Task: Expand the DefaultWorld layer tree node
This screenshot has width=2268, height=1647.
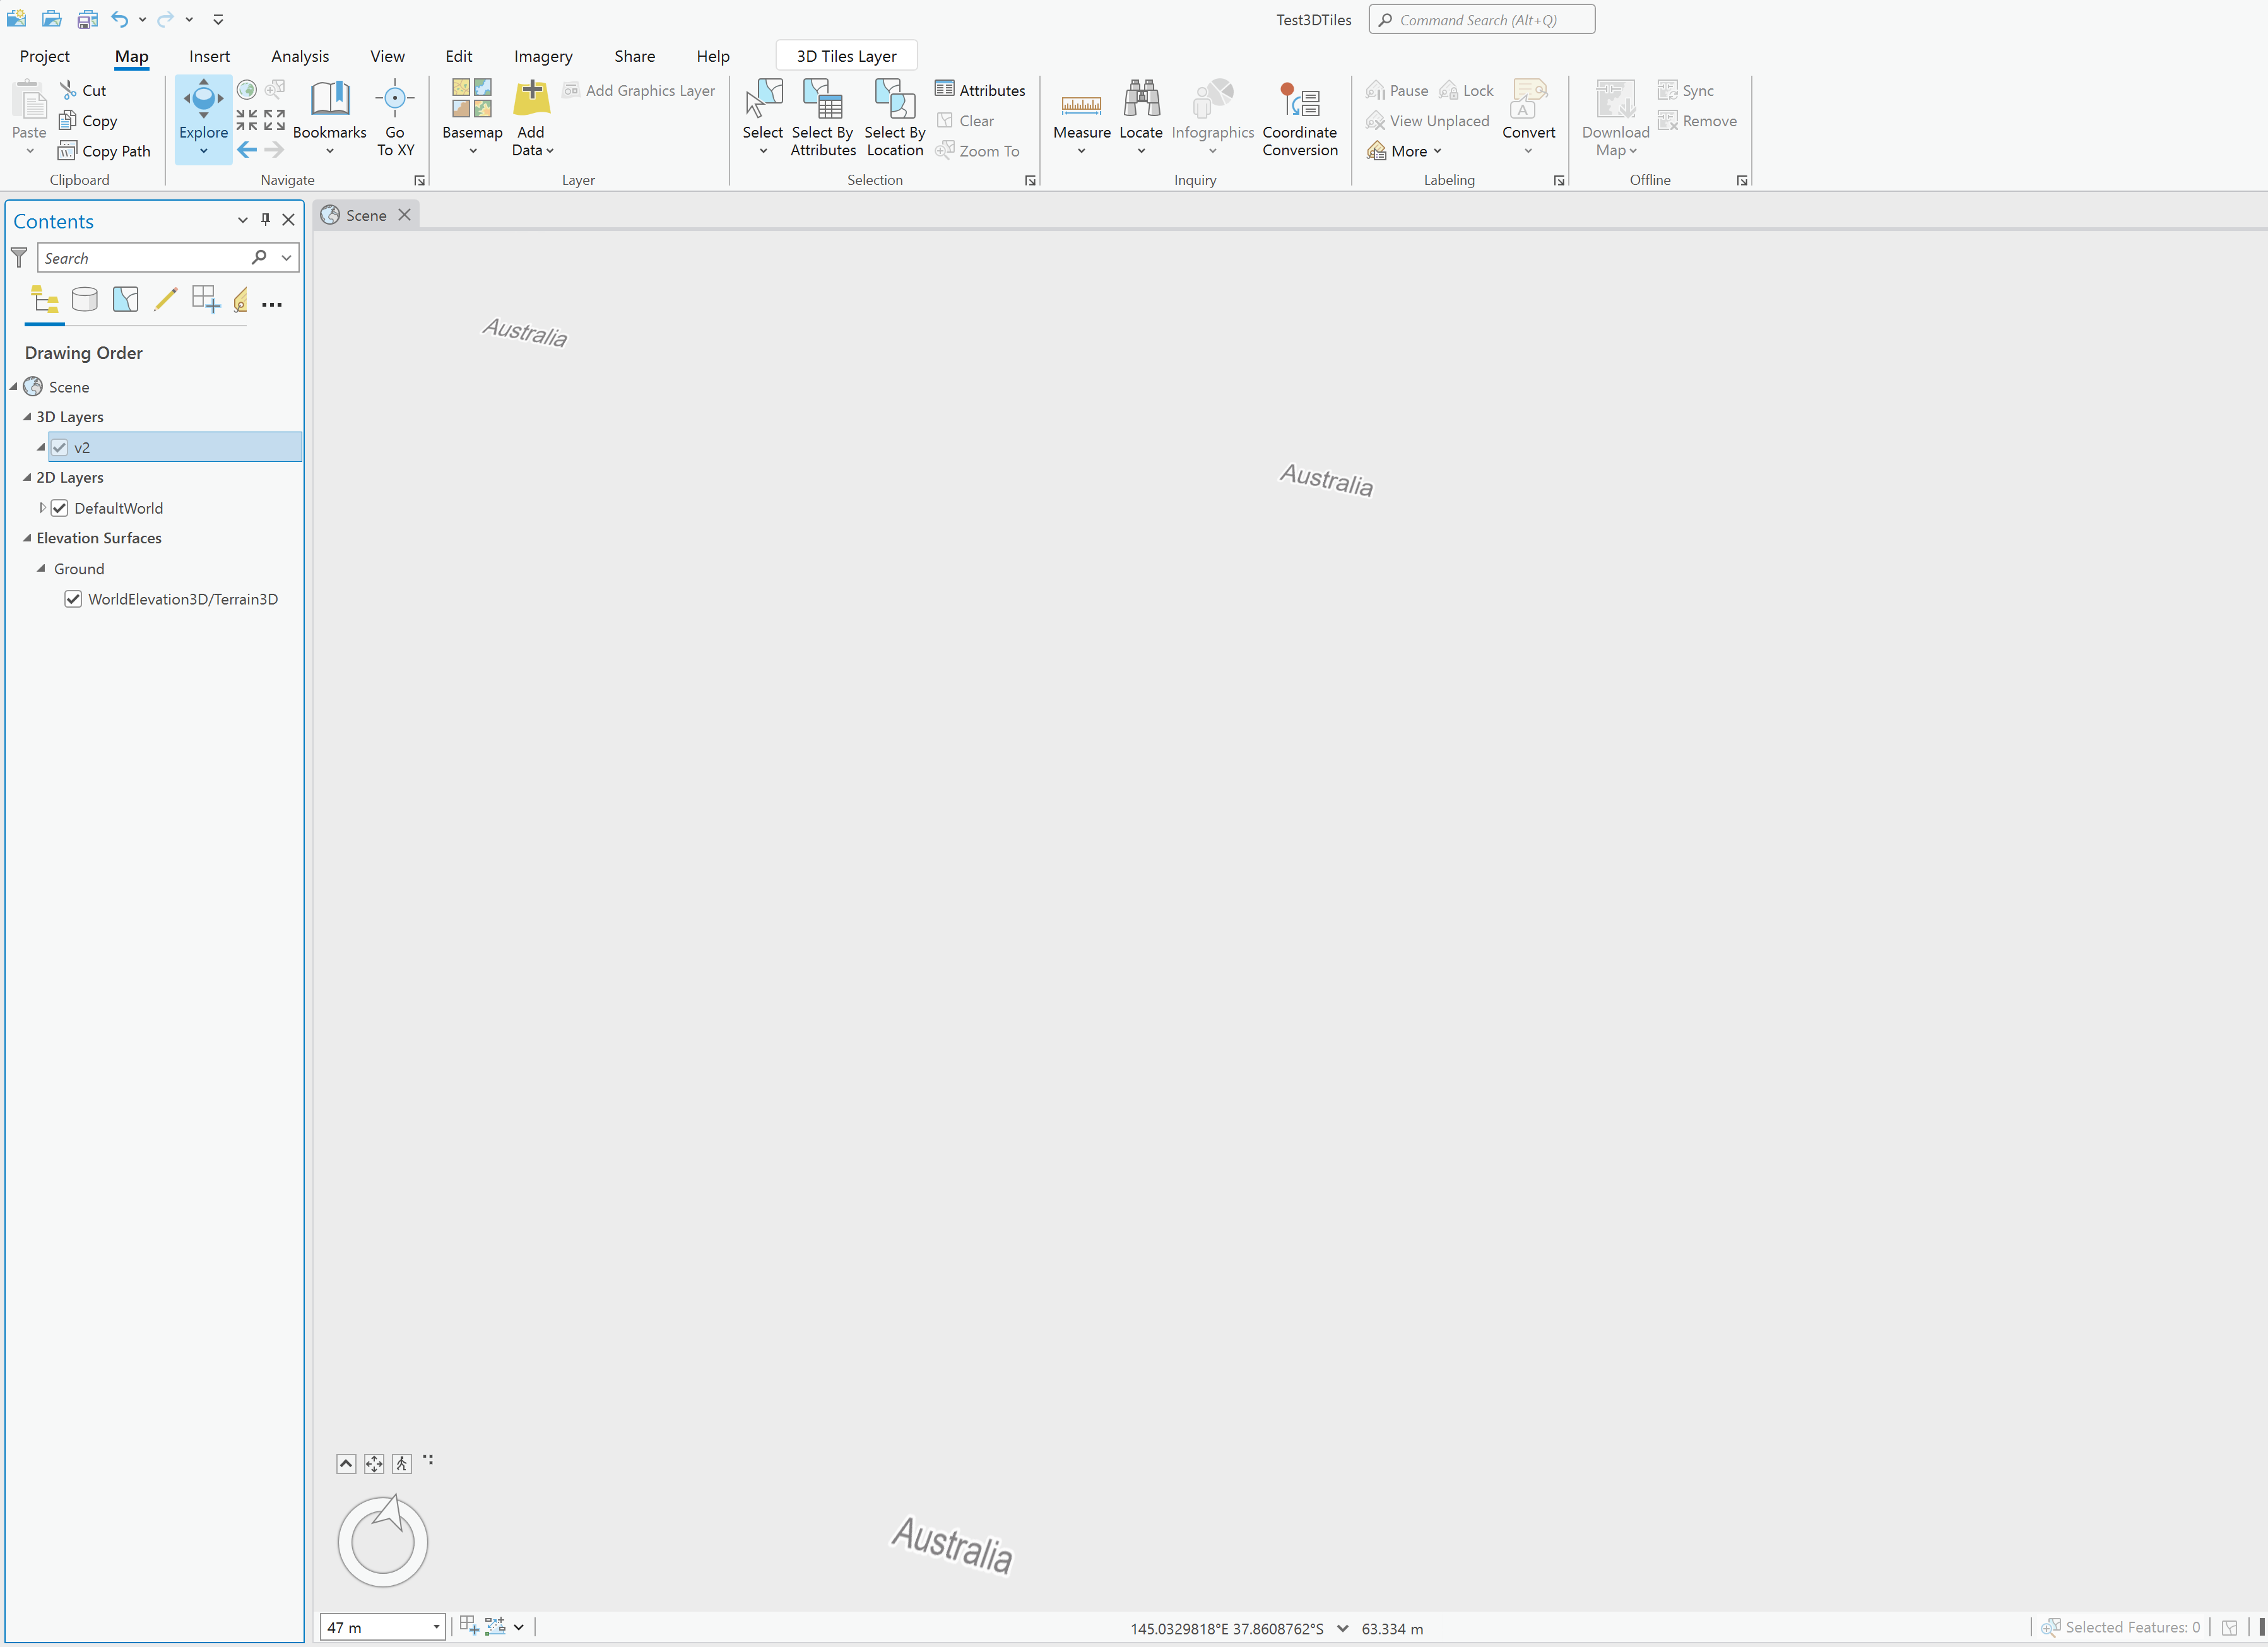Action: 42,508
